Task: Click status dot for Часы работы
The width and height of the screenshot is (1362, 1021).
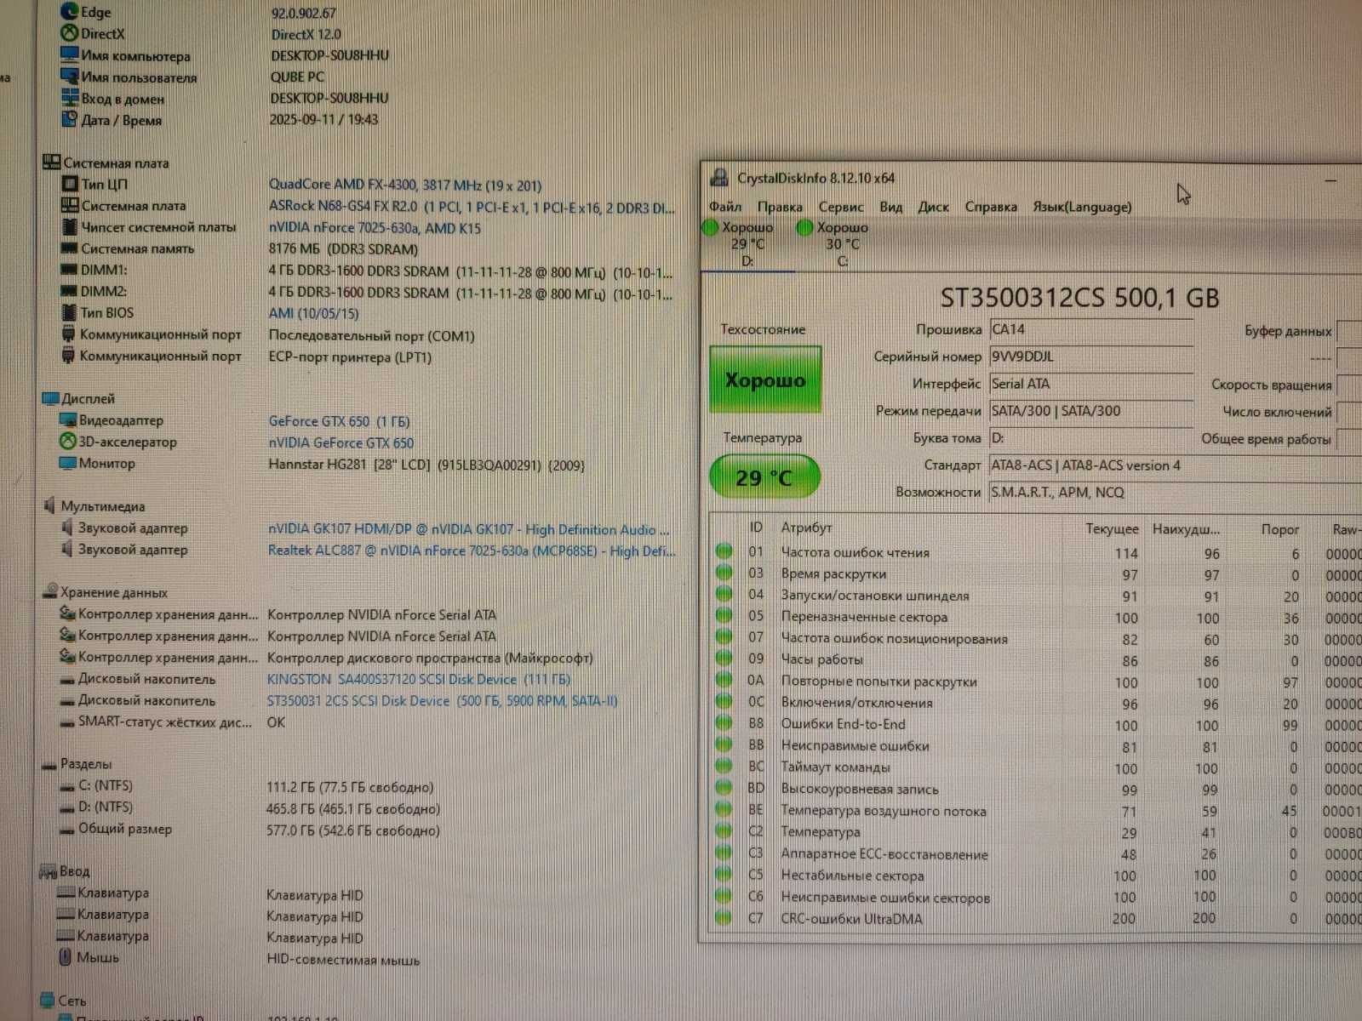Action: click(724, 659)
